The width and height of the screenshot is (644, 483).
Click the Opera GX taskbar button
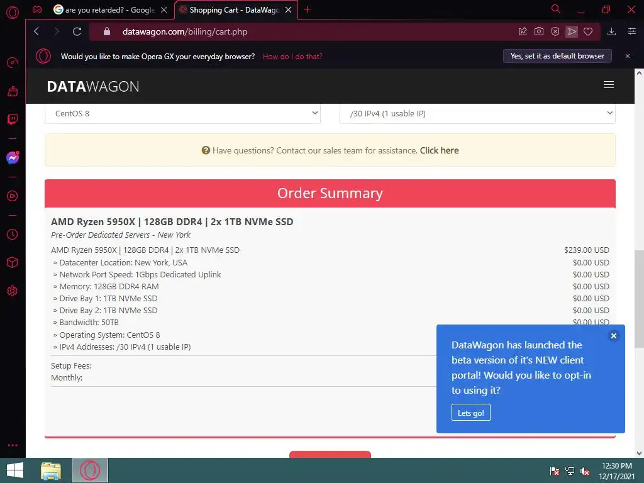point(90,470)
